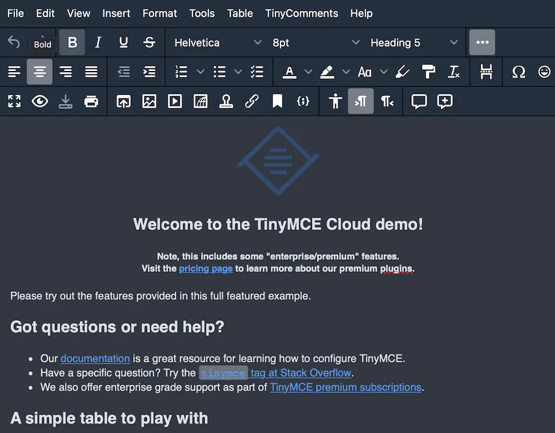555x433 pixels.
Task: Open the Edit menu
Action: 46,13
